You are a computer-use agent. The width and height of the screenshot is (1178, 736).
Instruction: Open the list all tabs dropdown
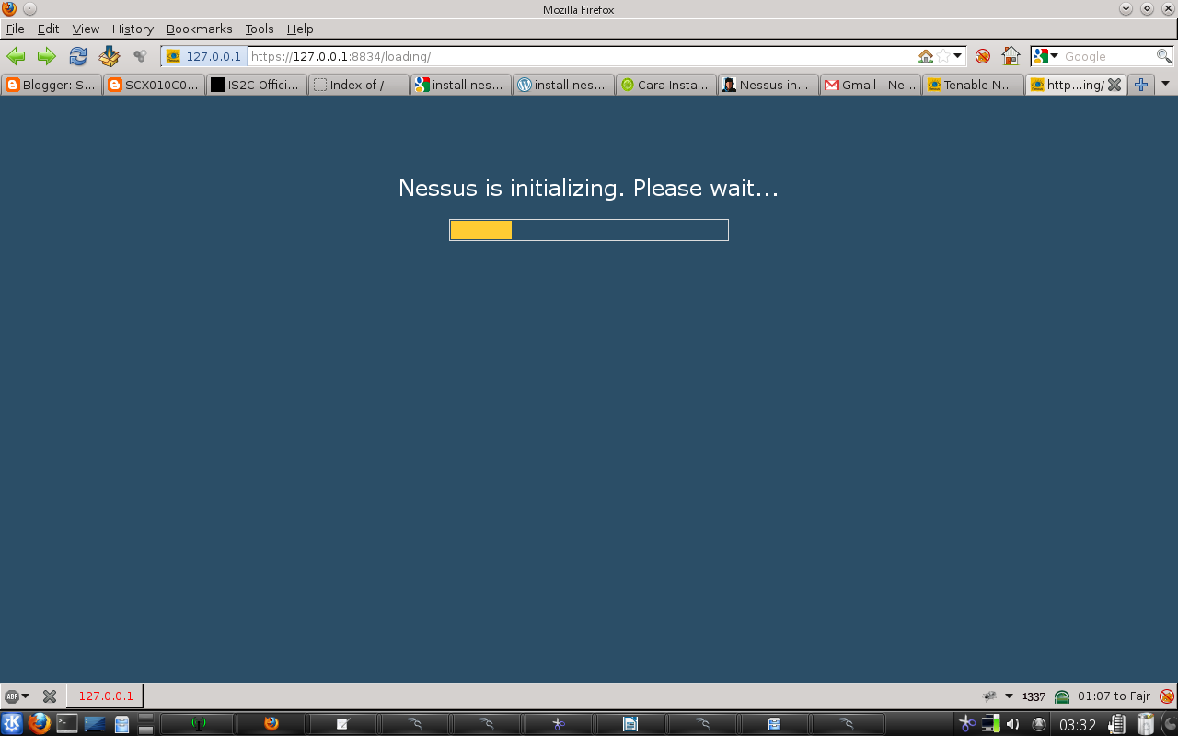click(1166, 84)
